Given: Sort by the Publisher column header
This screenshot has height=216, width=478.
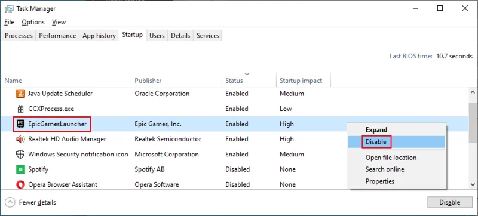Looking at the screenshot, I should [x=176, y=81].
